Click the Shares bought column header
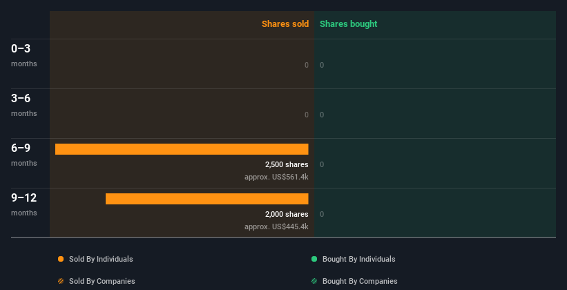 click(348, 24)
